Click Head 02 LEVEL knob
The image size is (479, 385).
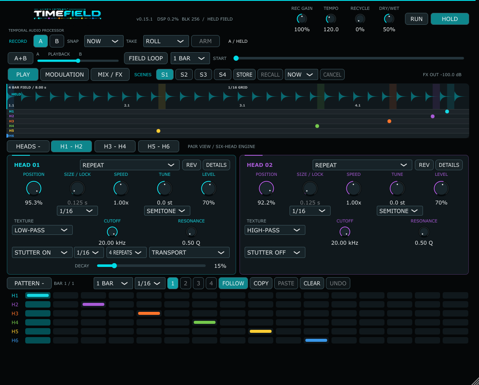pyautogui.click(x=441, y=189)
